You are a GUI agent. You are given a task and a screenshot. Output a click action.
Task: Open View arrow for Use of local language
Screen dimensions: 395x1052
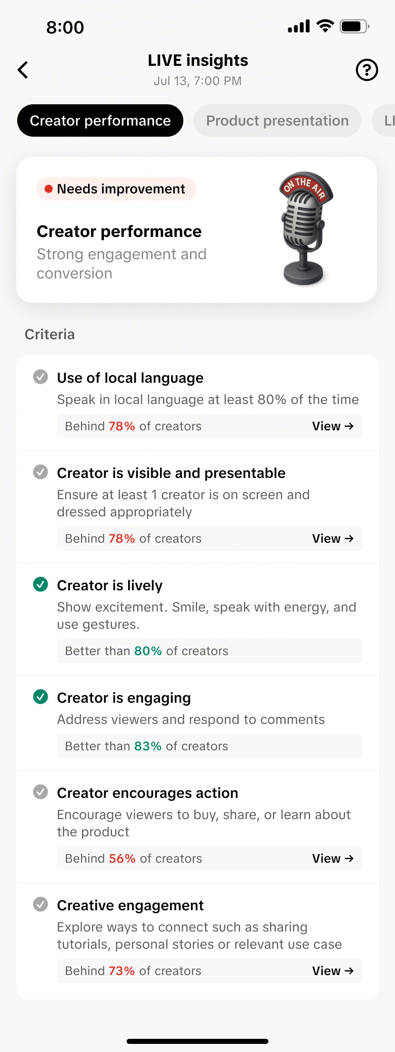[333, 426]
